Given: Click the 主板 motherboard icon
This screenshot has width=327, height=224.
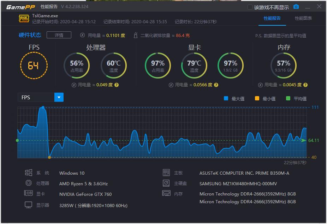Looking at the screenshot, I should click(x=166, y=173).
